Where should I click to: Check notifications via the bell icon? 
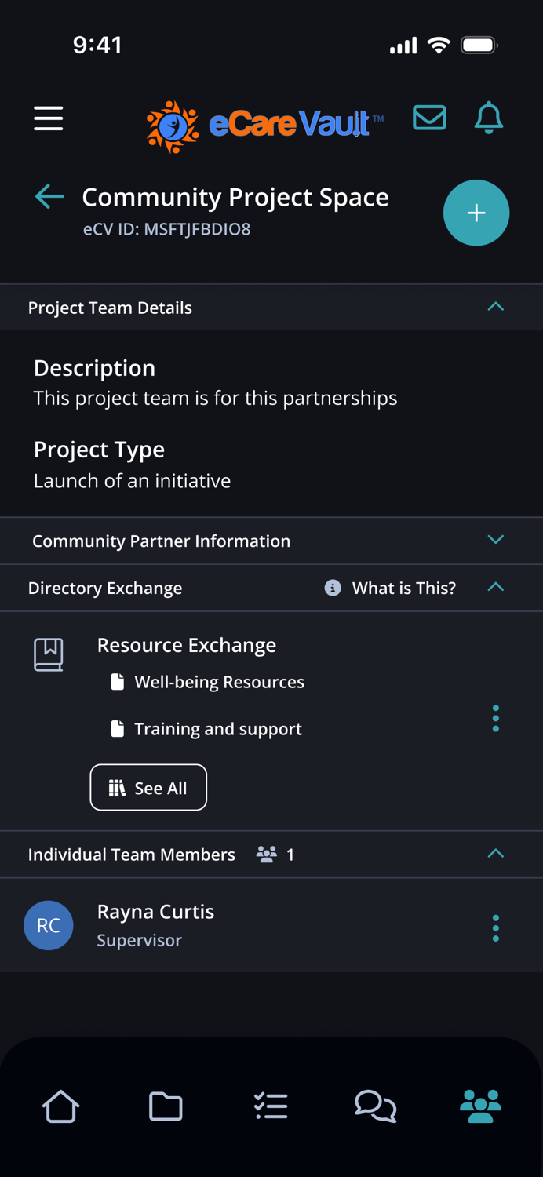pyautogui.click(x=488, y=118)
